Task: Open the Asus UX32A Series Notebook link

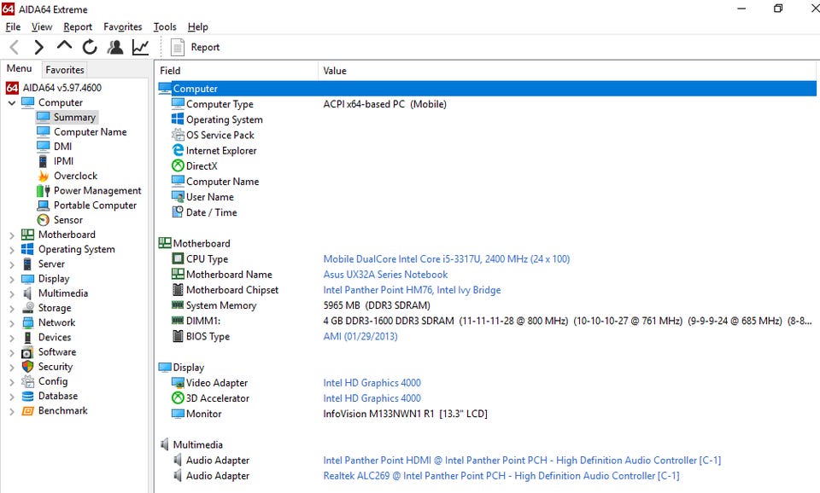Action: tap(385, 275)
